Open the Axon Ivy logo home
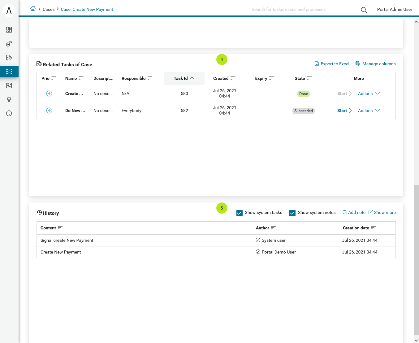This screenshot has height=343, width=419. 9,11
